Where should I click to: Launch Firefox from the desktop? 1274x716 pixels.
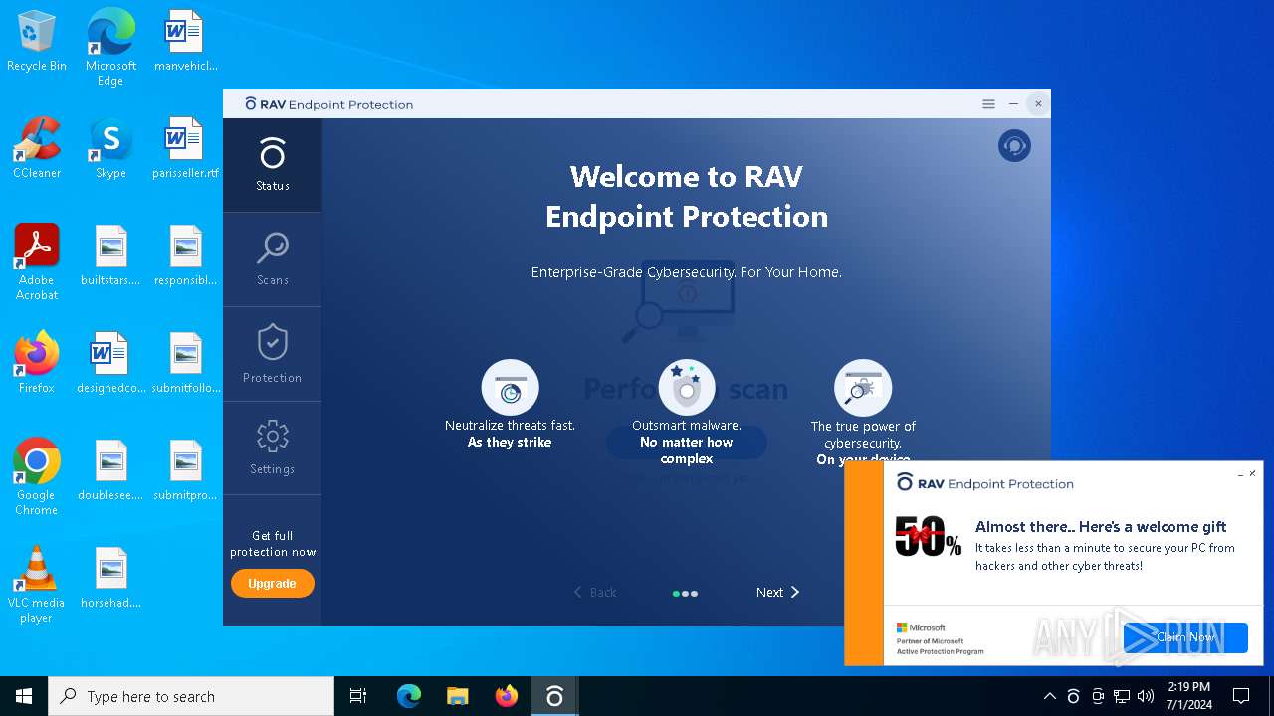(37, 363)
